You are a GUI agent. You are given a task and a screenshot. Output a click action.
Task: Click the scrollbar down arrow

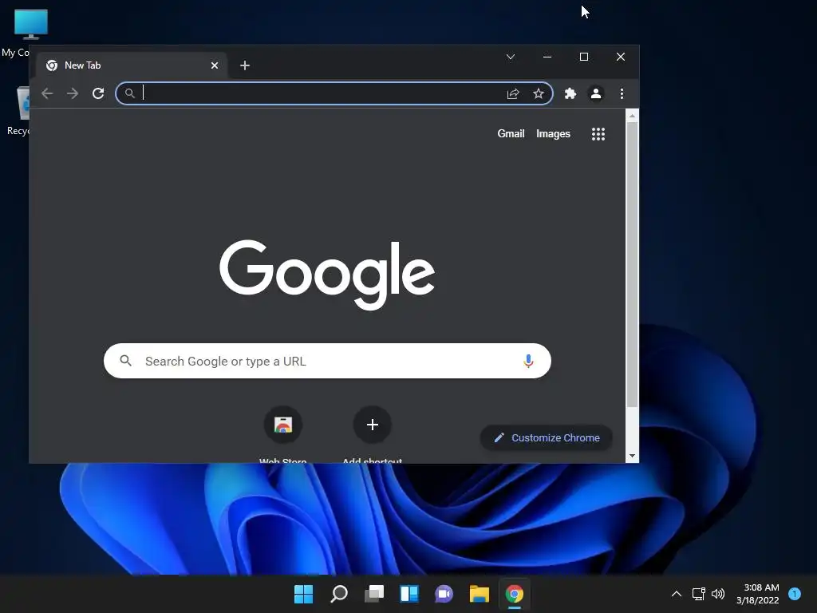[632, 456]
